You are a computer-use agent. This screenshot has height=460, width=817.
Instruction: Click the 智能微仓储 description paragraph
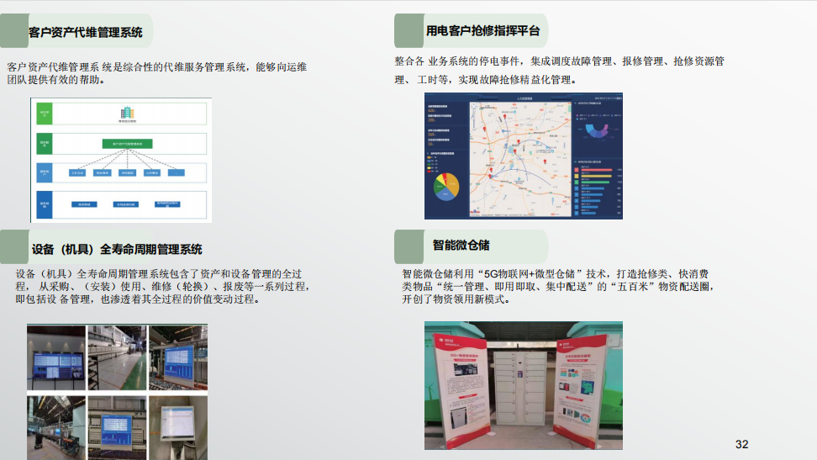(558, 286)
